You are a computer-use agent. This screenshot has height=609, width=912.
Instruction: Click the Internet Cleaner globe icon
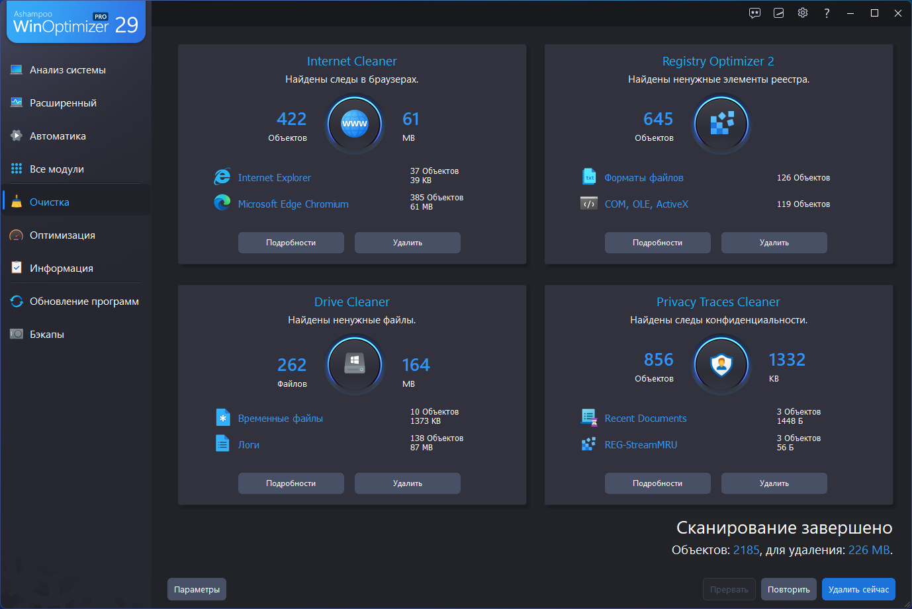click(355, 124)
